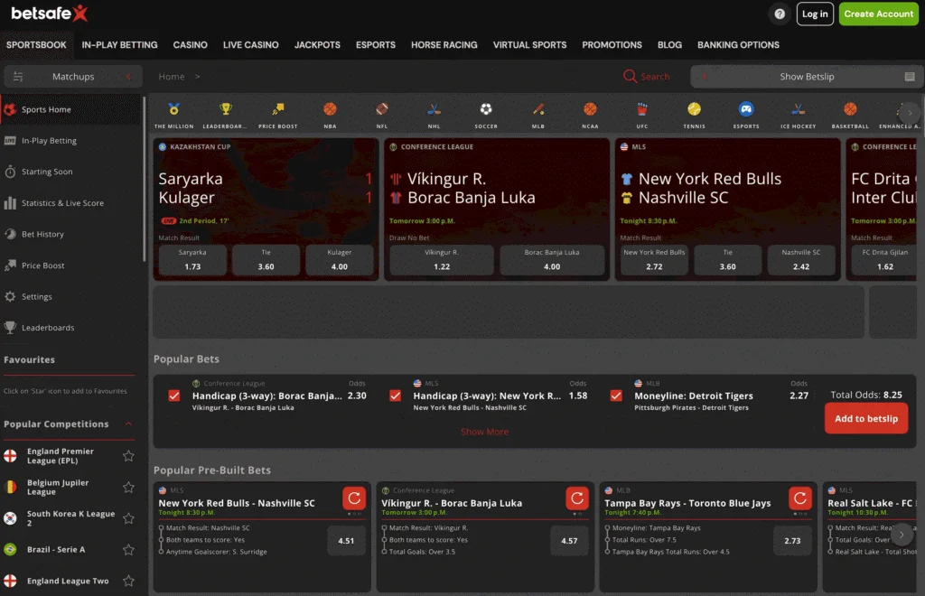The image size is (925, 596).
Task: Click the betslip list icon
Action: point(909,77)
